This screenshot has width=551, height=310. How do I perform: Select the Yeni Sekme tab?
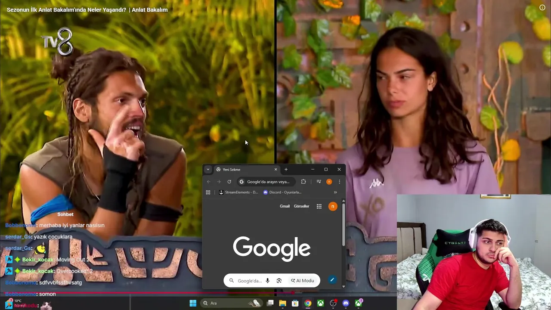point(247,170)
